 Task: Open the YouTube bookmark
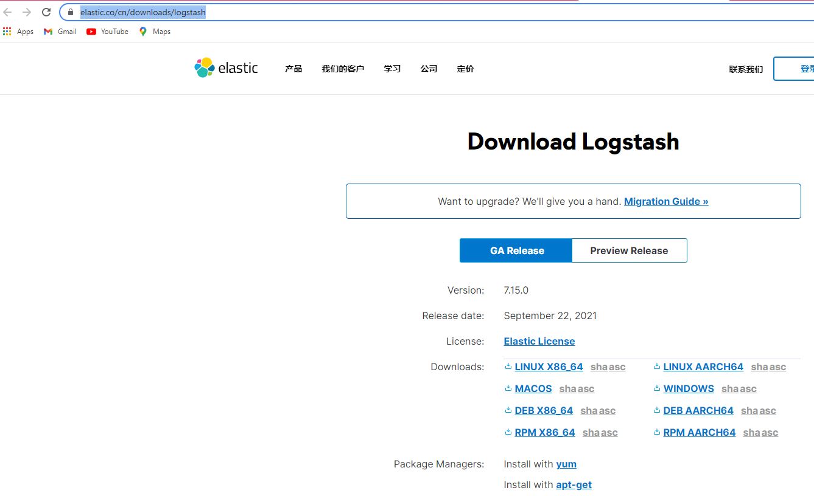[x=107, y=32]
